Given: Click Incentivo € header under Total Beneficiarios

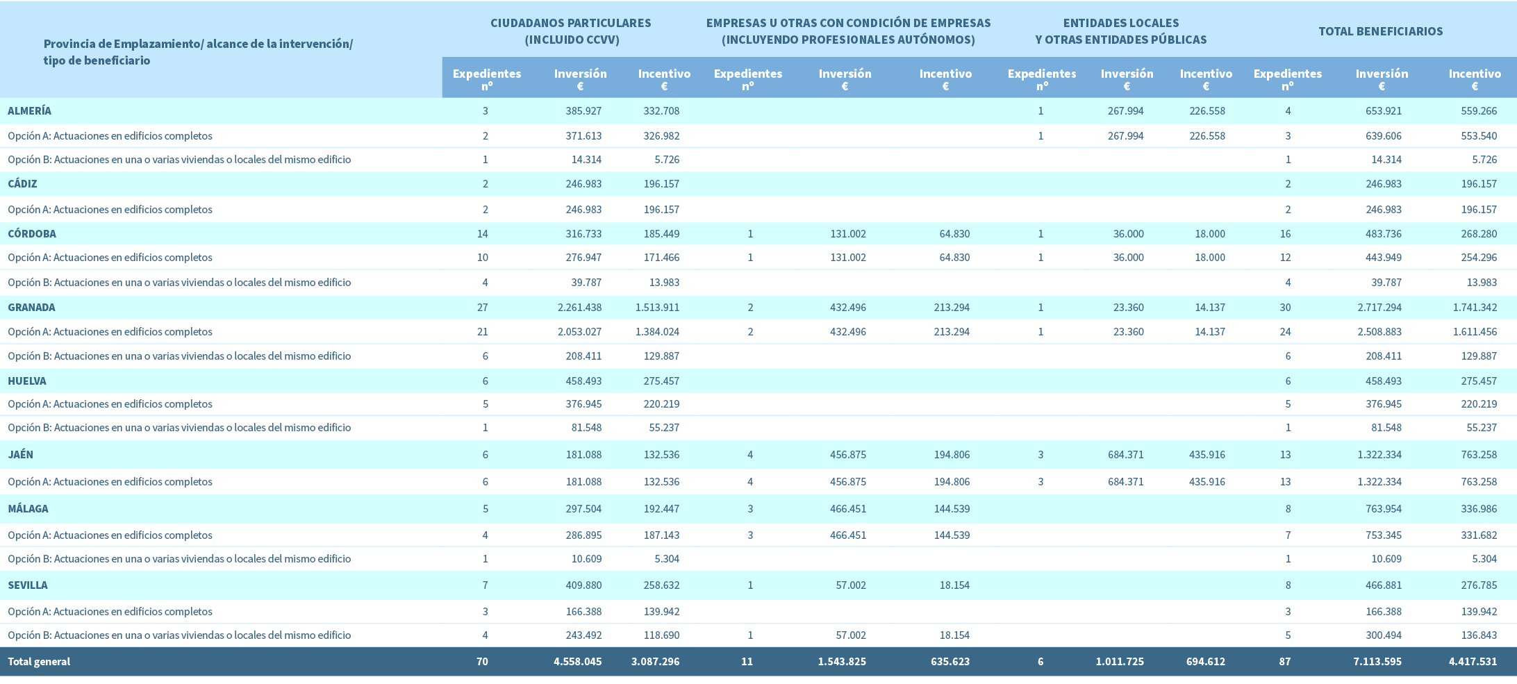Looking at the screenshot, I should 1474,79.
